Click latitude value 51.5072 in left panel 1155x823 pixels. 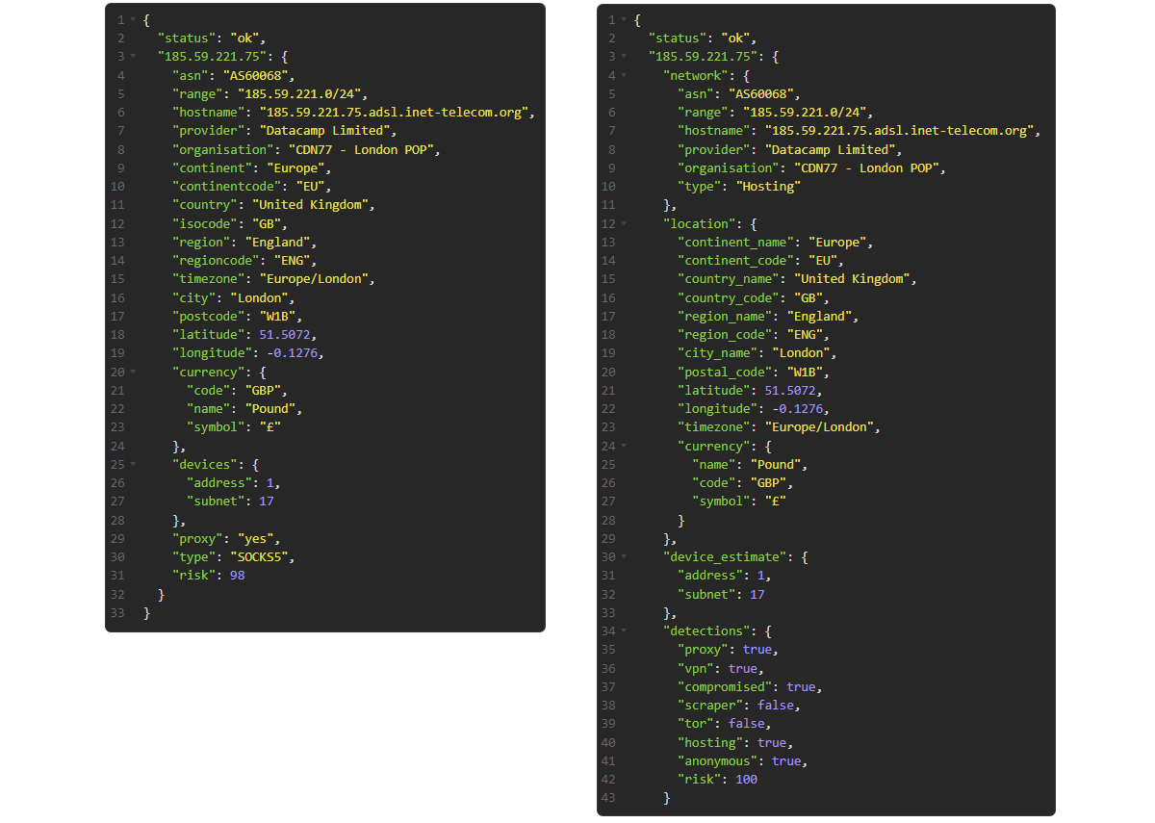coord(284,335)
